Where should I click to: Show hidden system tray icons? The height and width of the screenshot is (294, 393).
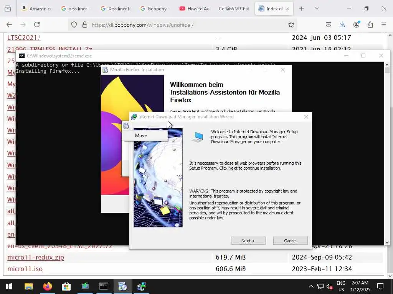pyautogui.click(x=311, y=286)
